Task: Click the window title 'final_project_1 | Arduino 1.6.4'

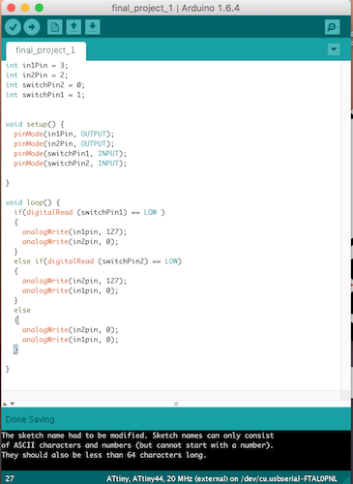Action: 176,8
